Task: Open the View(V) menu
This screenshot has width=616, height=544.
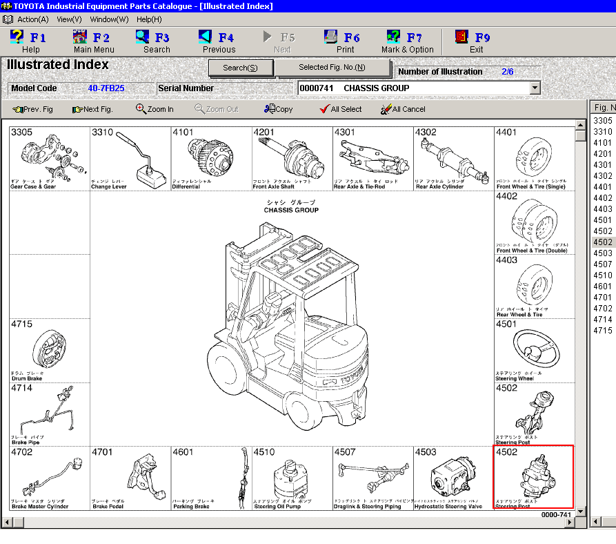Action: [x=69, y=19]
